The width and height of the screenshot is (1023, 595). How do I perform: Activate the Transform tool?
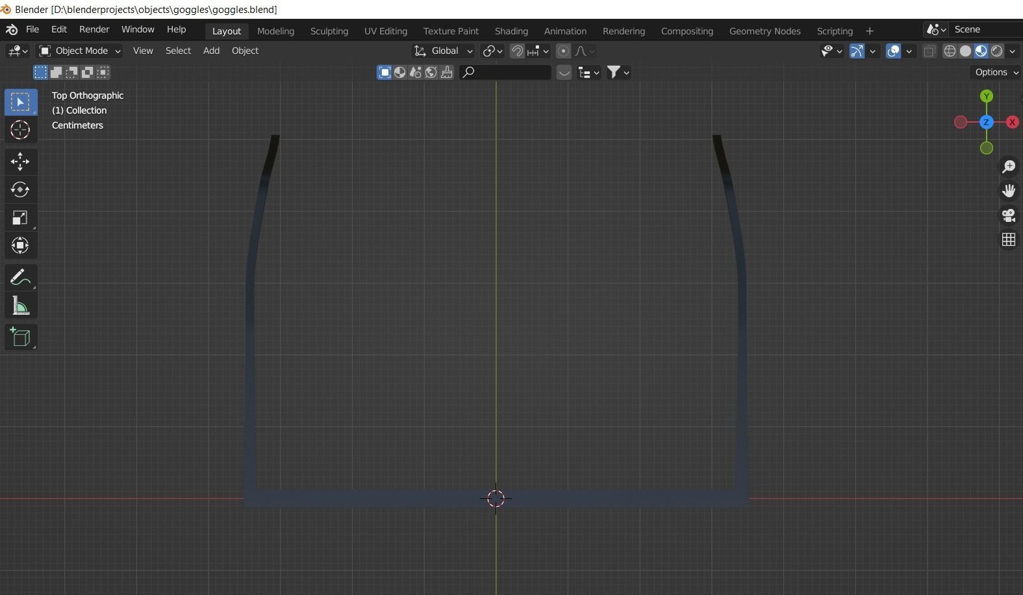(x=20, y=245)
